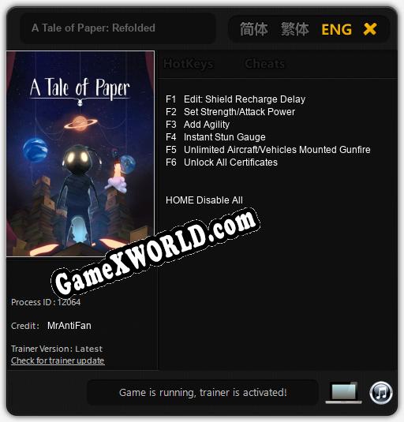This screenshot has width=404, height=422.
Task: Click HOME Disable All entry
Action: point(204,200)
